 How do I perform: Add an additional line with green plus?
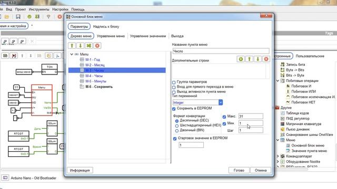241,59
